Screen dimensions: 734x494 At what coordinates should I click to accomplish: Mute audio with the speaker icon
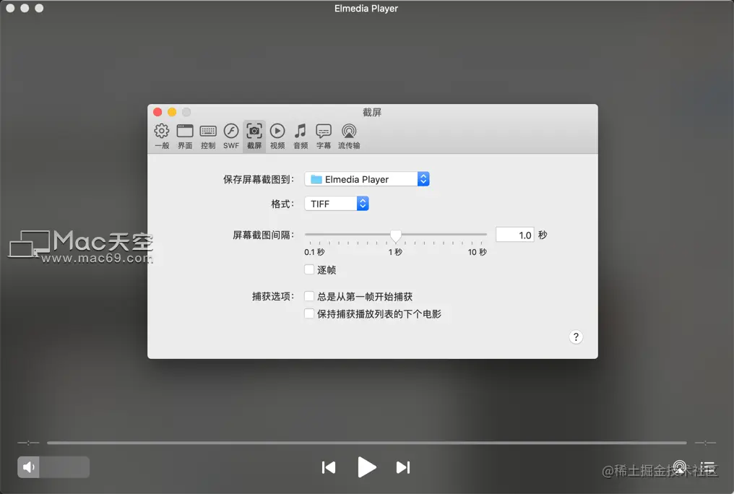(x=29, y=467)
